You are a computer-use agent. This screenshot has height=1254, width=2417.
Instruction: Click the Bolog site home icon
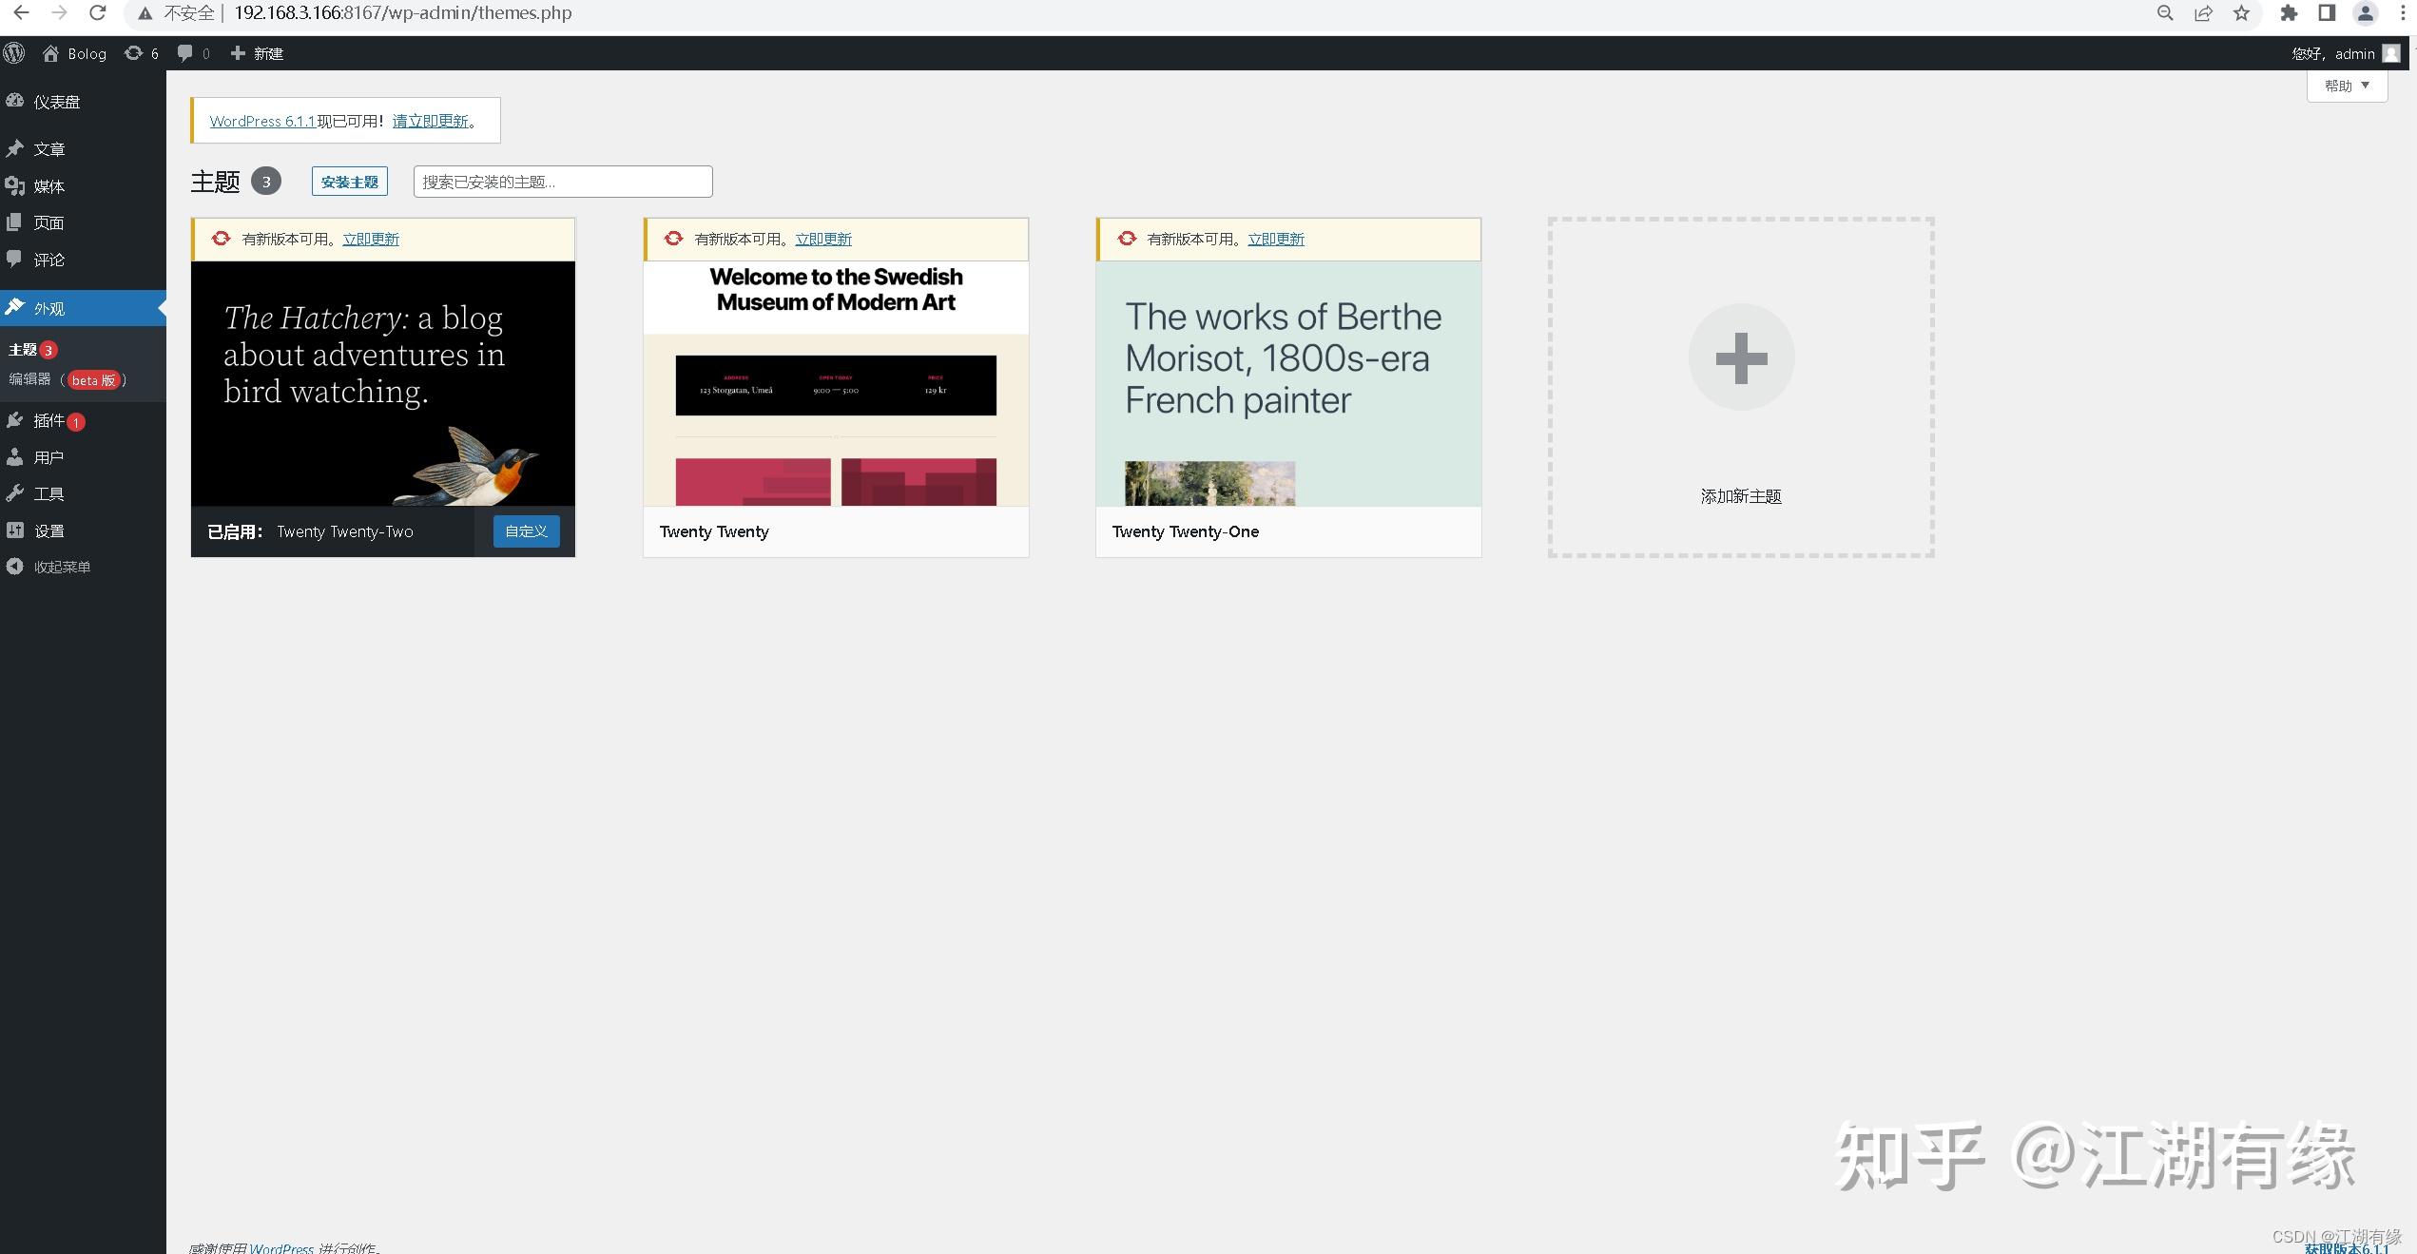pyautogui.click(x=51, y=53)
